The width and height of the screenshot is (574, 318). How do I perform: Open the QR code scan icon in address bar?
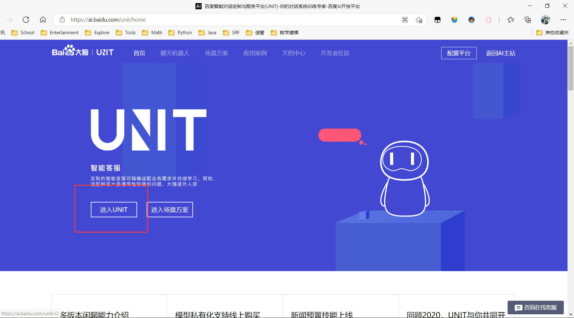[x=405, y=19]
